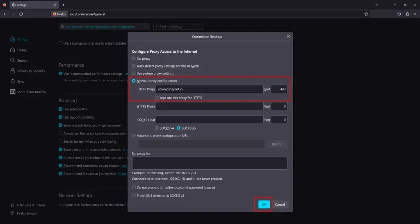Image resolution: width=420 pixels, height=224 pixels.
Task: Open the Home settings category
Action: coord(18,50)
